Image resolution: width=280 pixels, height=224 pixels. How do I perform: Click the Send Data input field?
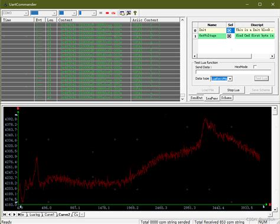(x=233, y=72)
